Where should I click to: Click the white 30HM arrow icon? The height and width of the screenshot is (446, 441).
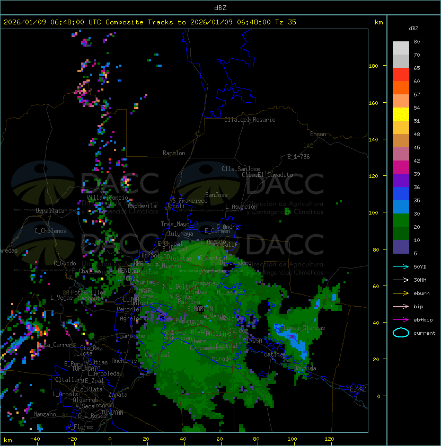tap(401, 280)
